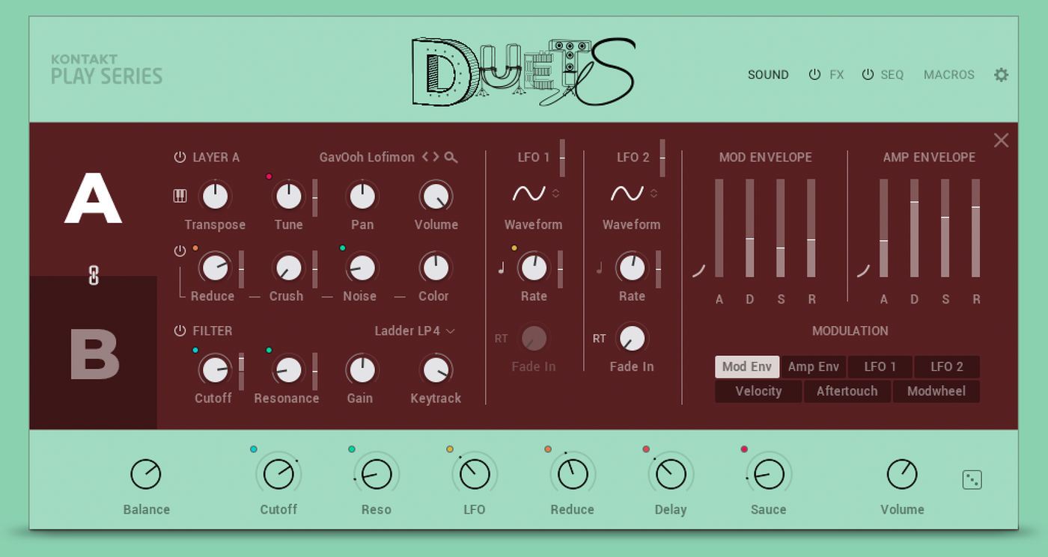This screenshot has height=557, width=1048.
Task: Switch to the SOUND tab
Action: (x=768, y=75)
